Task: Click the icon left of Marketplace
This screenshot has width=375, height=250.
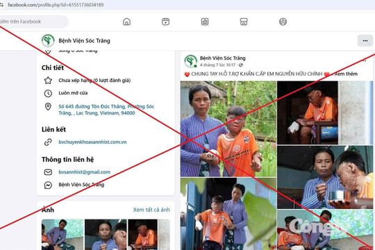Action: tap(205, 22)
